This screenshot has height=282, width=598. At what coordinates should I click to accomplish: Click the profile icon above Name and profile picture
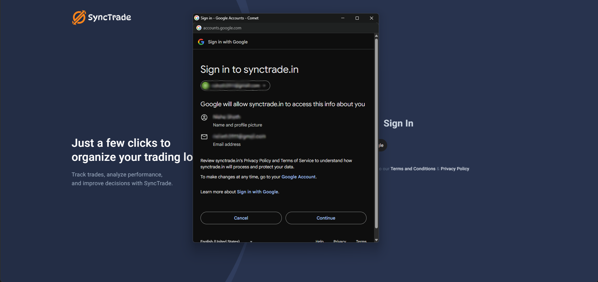(204, 117)
